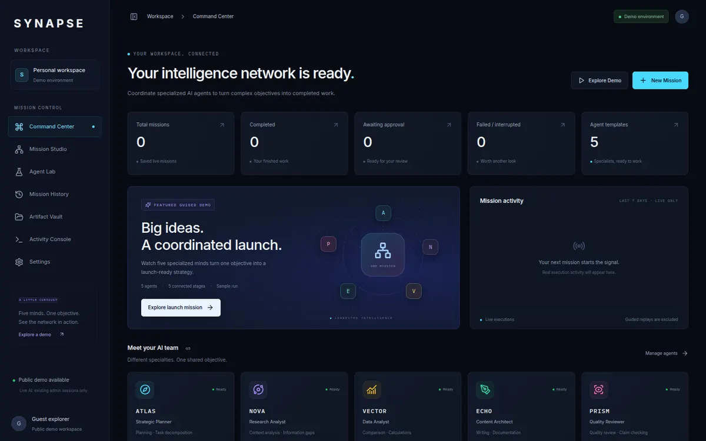
Task: Select agent node E in the diagram
Action: point(348,291)
